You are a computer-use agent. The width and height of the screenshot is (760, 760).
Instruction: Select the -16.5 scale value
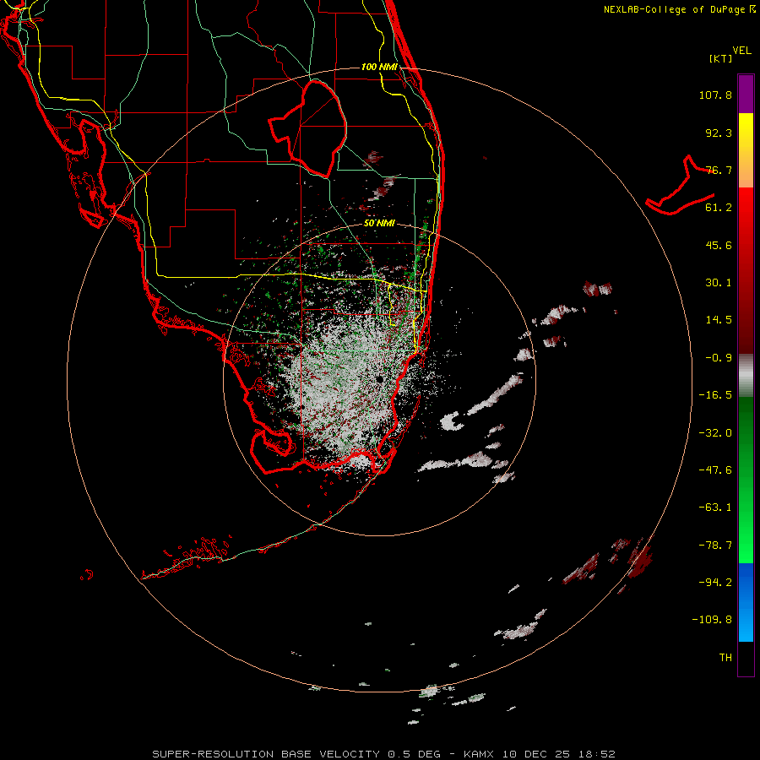(715, 395)
